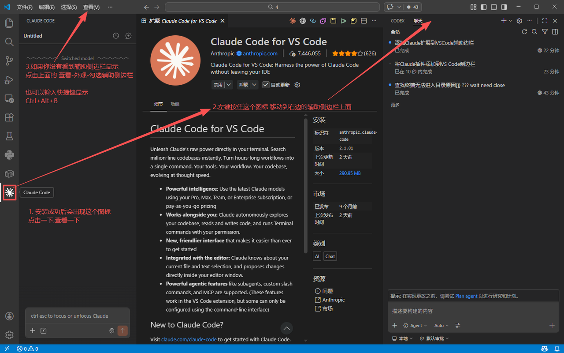Toggle the secondary side bar layout button

pos(504,7)
